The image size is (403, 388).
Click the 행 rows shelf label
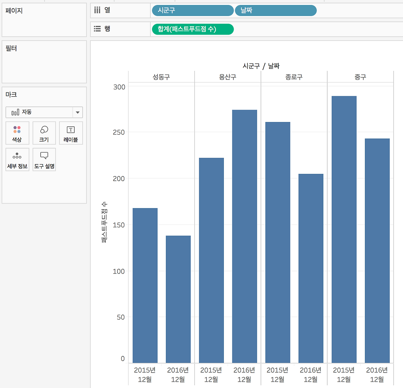pyautogui.click(x=107, y=29)
